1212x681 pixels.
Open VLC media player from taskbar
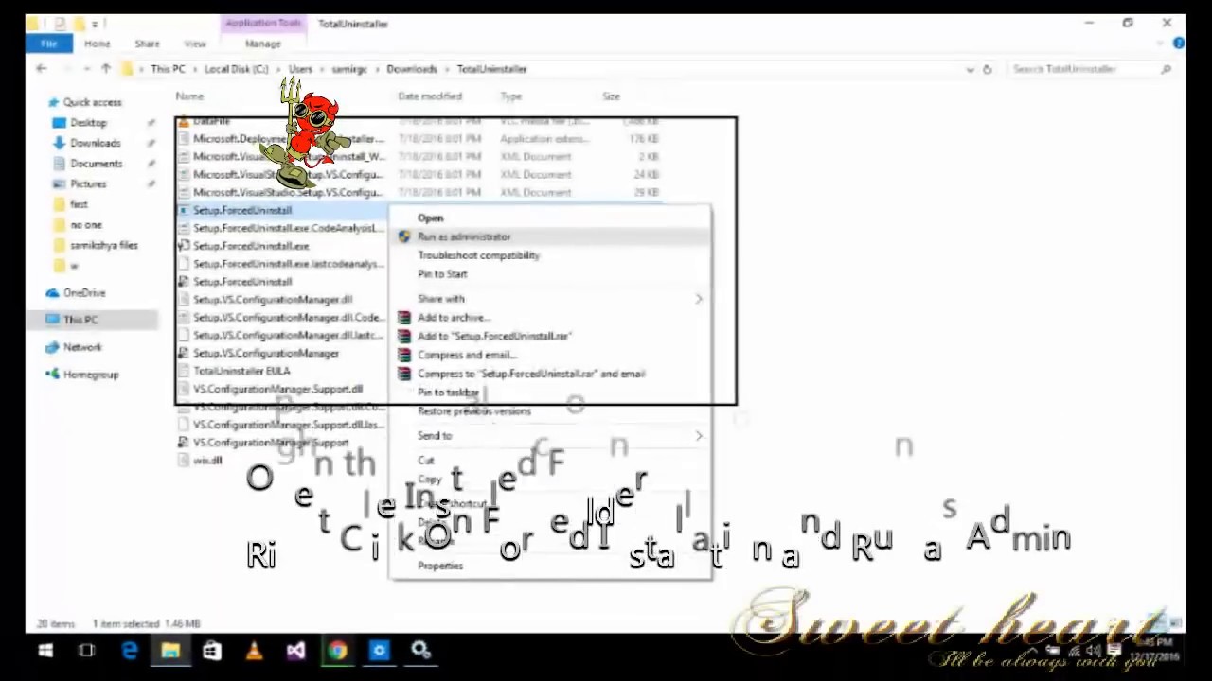(x=254, y=651)
